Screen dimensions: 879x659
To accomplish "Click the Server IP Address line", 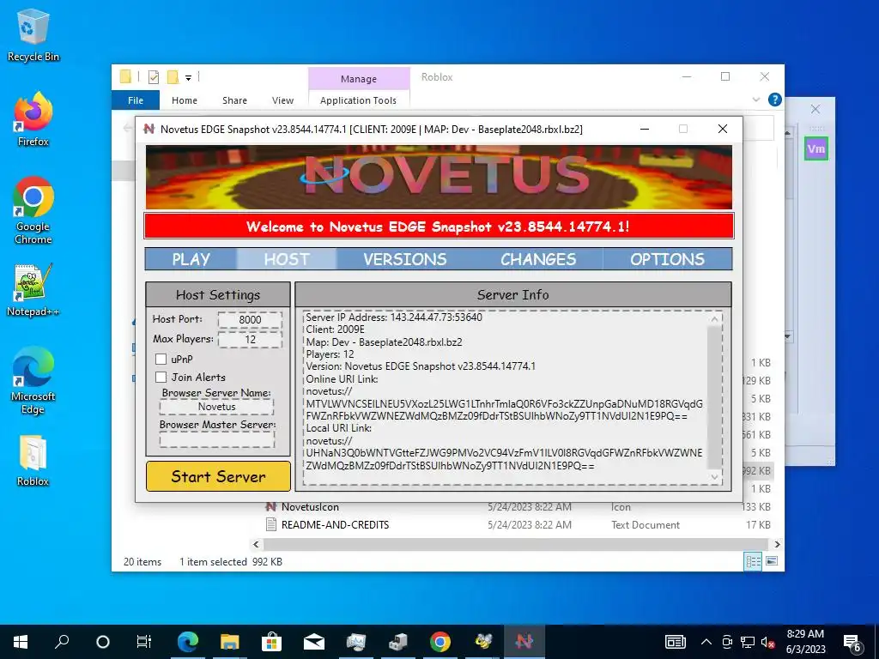I will click(x=394, y=317).
